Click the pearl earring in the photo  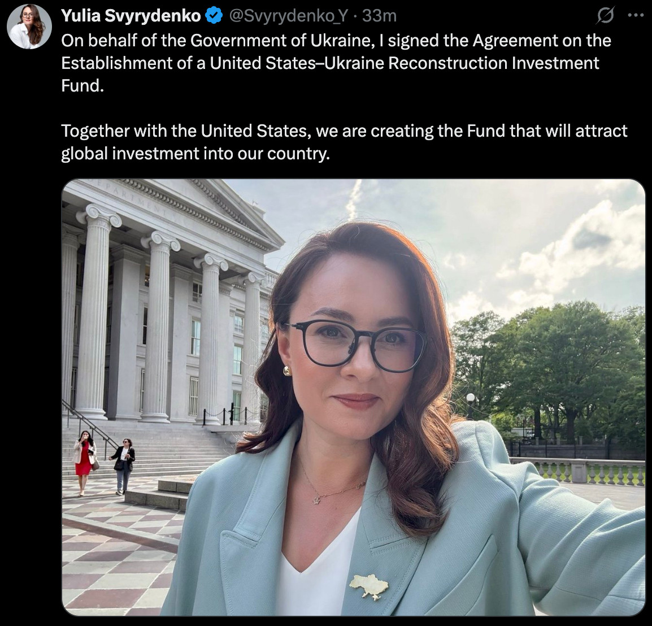point(288,371)
